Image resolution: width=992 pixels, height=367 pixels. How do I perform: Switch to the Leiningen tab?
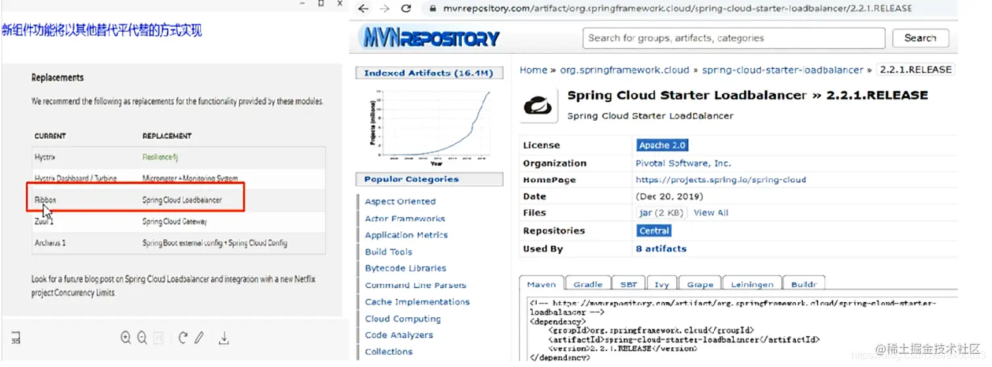(752, 284)
